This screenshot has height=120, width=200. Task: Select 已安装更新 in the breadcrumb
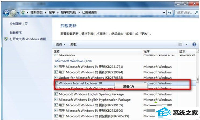pos(90,12)
